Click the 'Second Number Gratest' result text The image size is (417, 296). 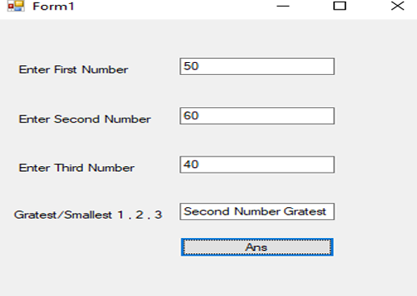click(x=255, y=211)
